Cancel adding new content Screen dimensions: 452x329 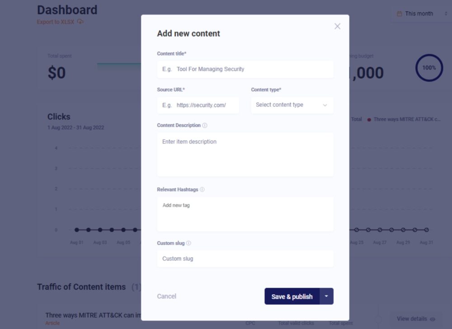[166, 296]
